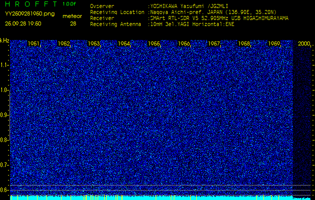Click the kHz axis unit label
This screenshot has width=315, height=200.
pos(5,40)
